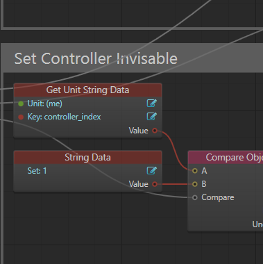
Task: Select the Compare Objects node title bar
Action: 226,158
